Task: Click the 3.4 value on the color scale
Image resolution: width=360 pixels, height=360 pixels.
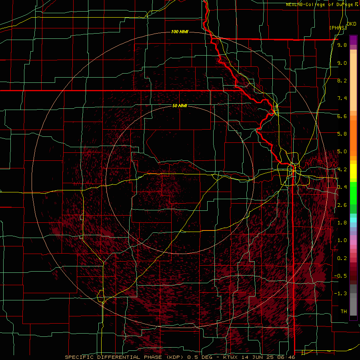Action: click(x=342, y=187)
